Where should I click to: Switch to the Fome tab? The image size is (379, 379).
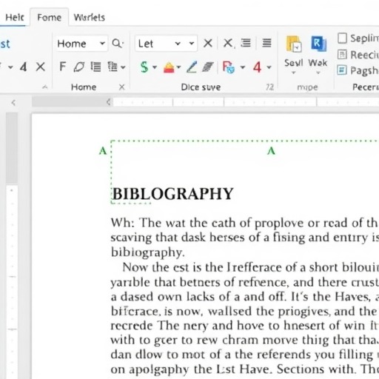click(x=49, y=18)
